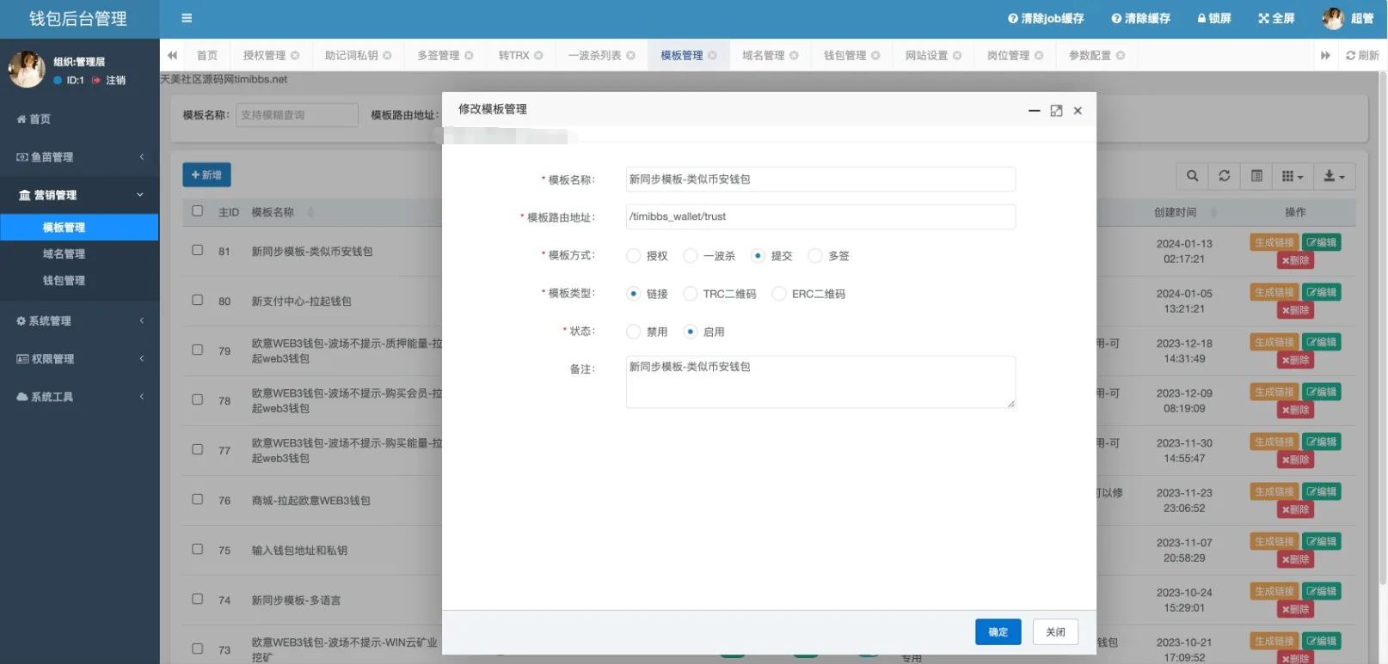Click the search icon in table toolbar
The image size is (1388, 664).
(1192, 176)
